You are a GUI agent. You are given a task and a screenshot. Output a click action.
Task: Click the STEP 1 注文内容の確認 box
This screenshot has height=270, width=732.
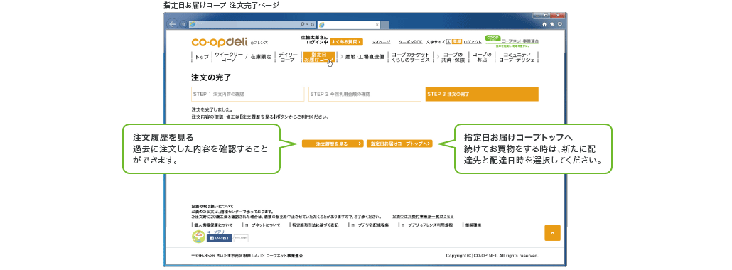pyautogui.click(x=247, y=94)
